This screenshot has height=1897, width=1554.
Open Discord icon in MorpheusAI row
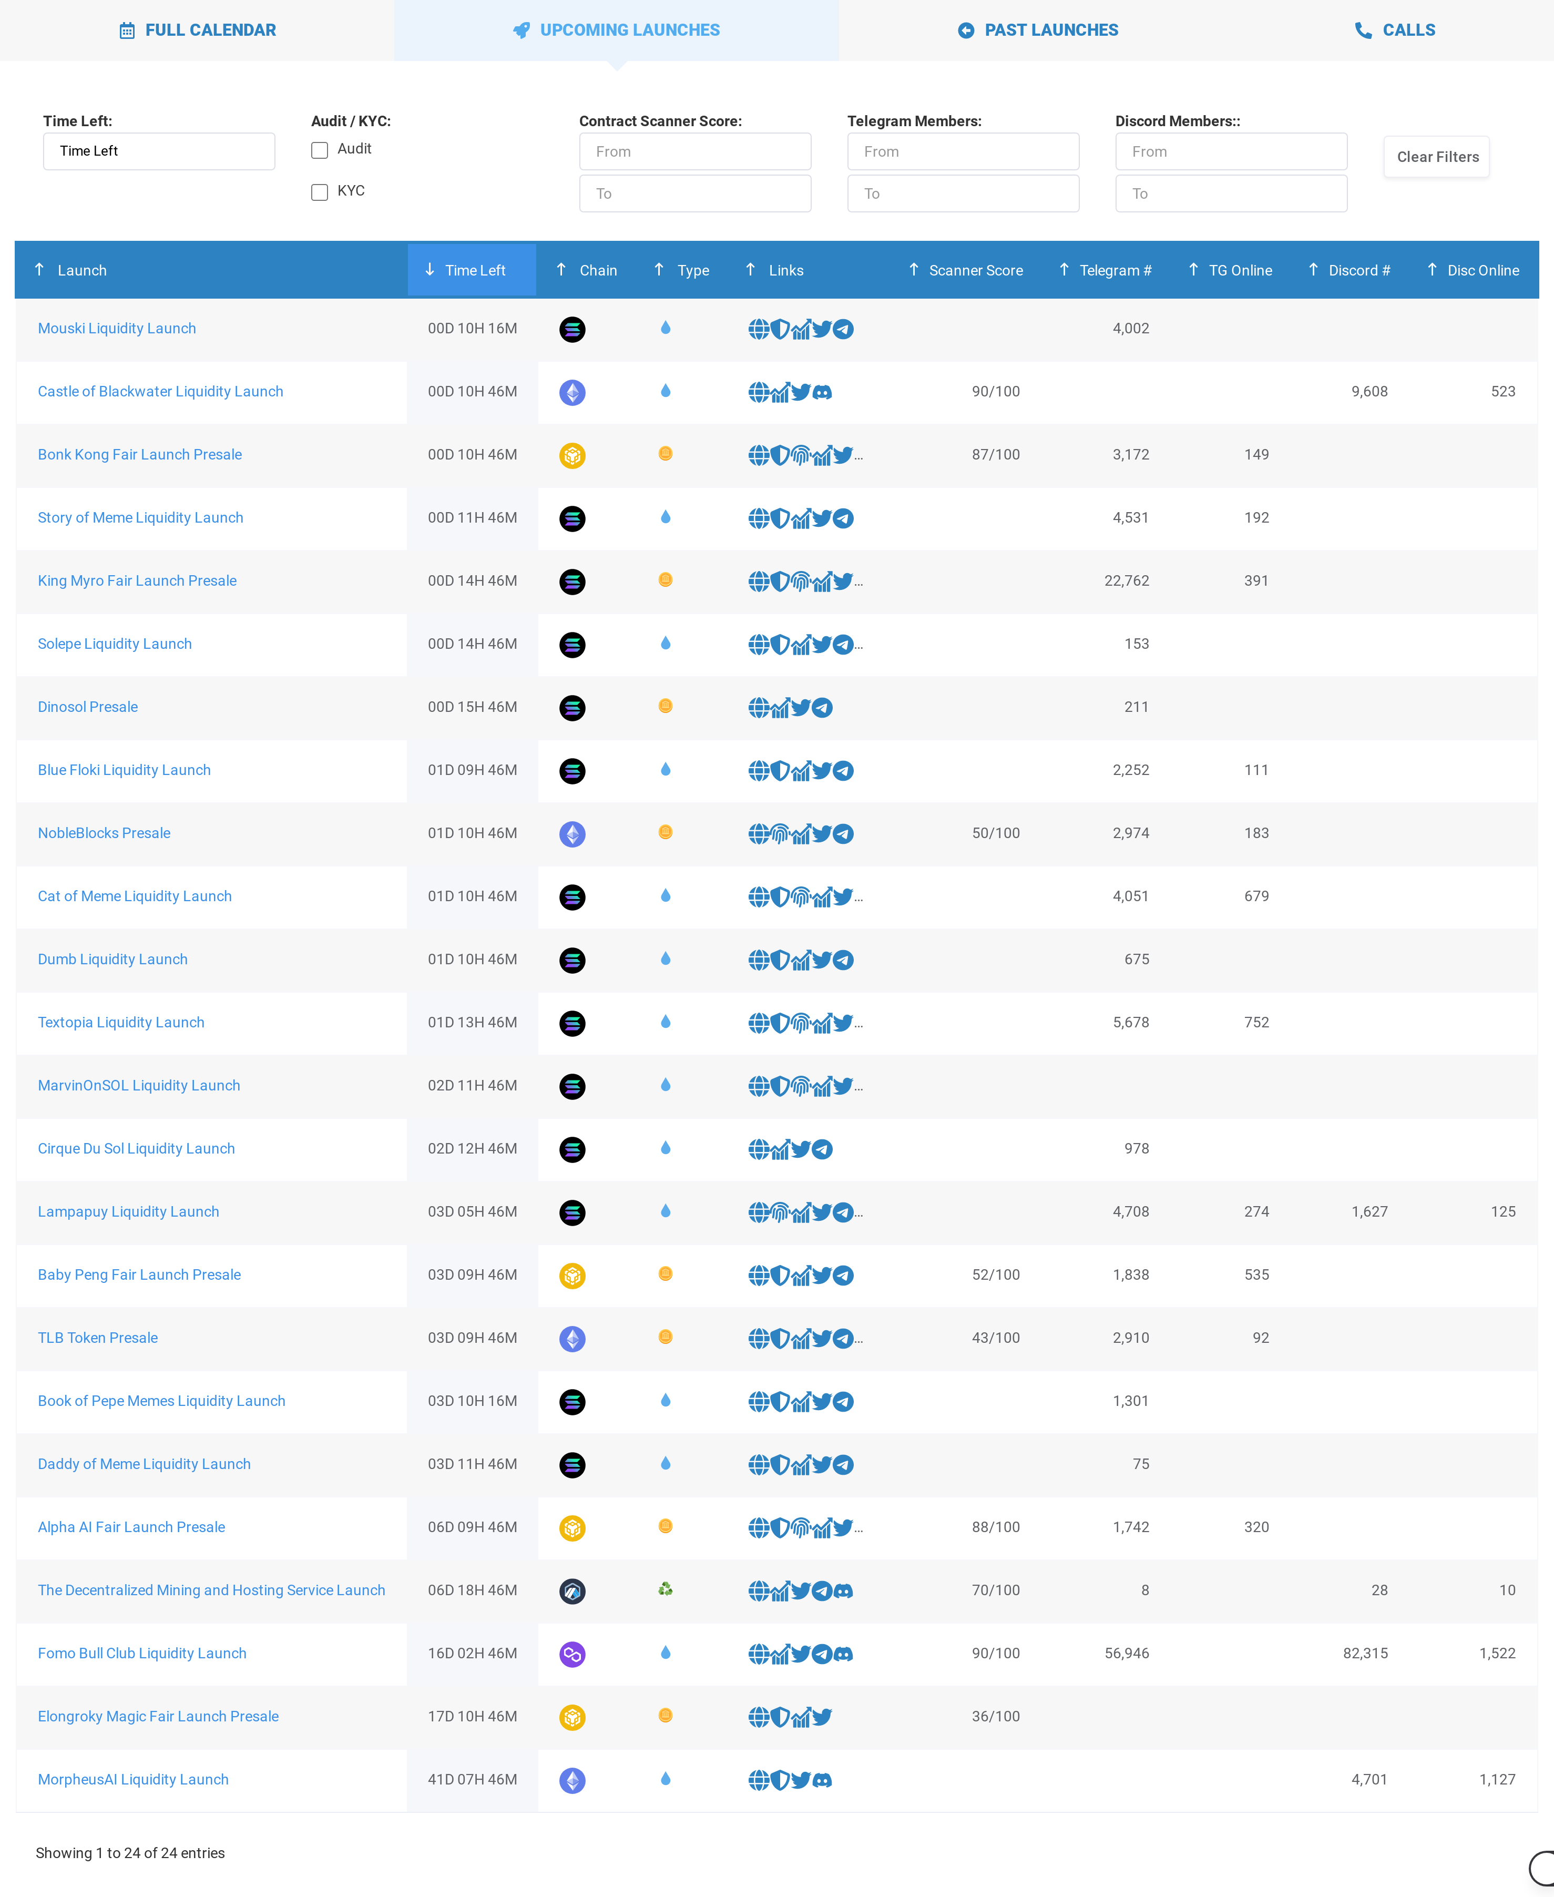[822, 1781]
